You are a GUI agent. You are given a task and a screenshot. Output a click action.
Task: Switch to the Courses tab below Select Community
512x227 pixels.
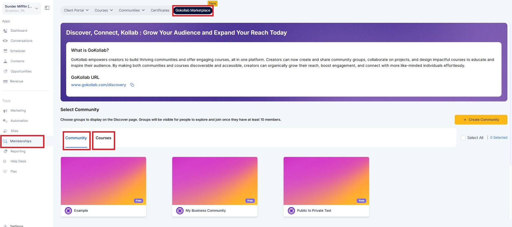[x=103, y=138]
